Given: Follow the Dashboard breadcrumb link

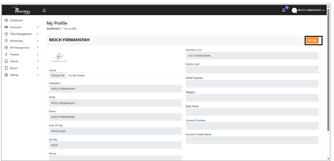Looking at the screenshot, I should pyautogui.click(x=53, y=28).
